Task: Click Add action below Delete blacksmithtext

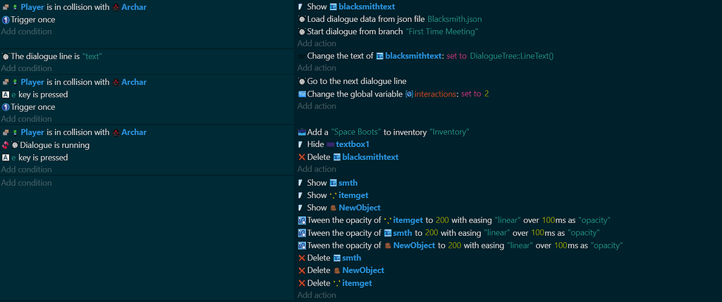Action: (317, 169)
